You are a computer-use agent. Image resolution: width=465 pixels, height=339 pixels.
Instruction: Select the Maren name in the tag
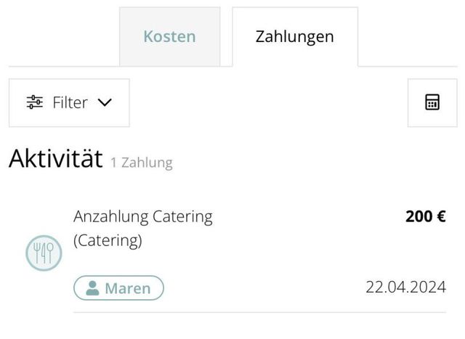coord(127,288)
